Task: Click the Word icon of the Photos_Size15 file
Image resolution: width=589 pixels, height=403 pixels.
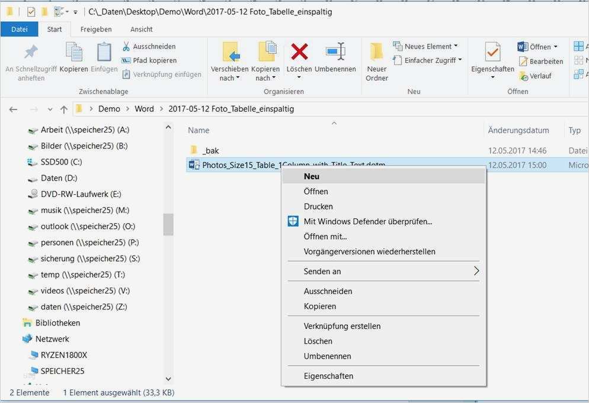Action: point(194,165)
